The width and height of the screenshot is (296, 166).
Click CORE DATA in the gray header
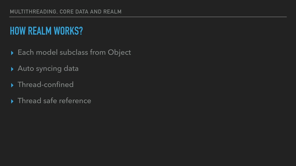[x=74, y=12]
